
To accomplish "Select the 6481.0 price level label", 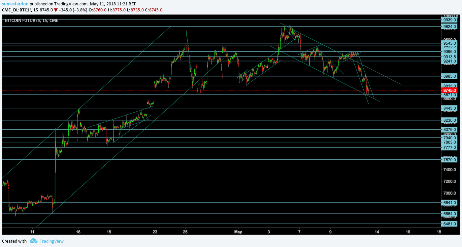I will pos(450,224).
